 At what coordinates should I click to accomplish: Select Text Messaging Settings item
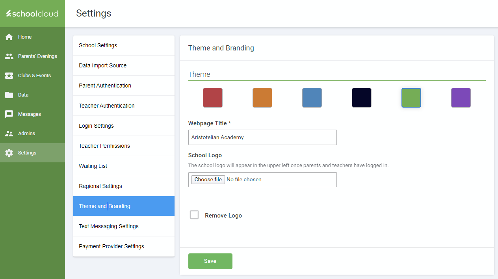(x=124, y=226)
